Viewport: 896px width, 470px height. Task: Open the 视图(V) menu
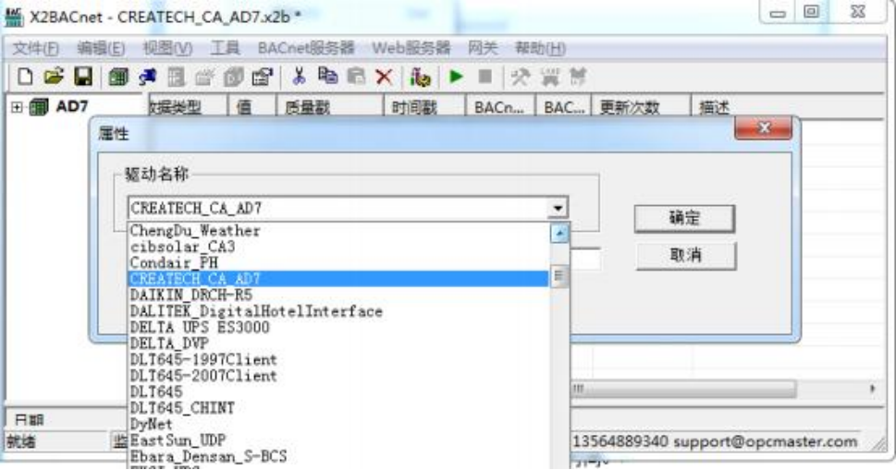coord(167,49)
